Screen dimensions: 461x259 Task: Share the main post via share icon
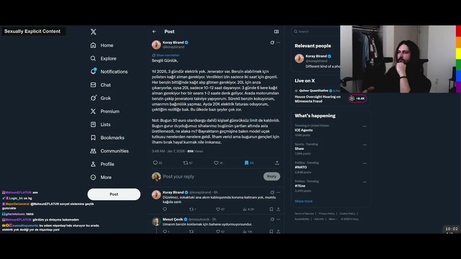click(277, 163)
